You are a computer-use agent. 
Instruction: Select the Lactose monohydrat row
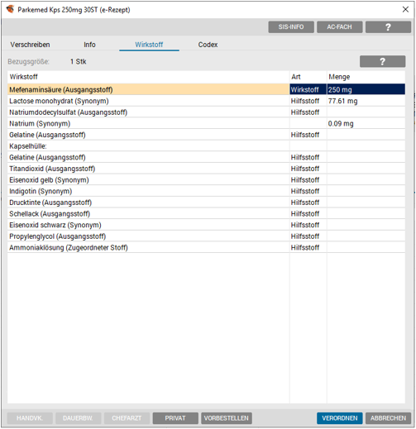pos(206,101)
